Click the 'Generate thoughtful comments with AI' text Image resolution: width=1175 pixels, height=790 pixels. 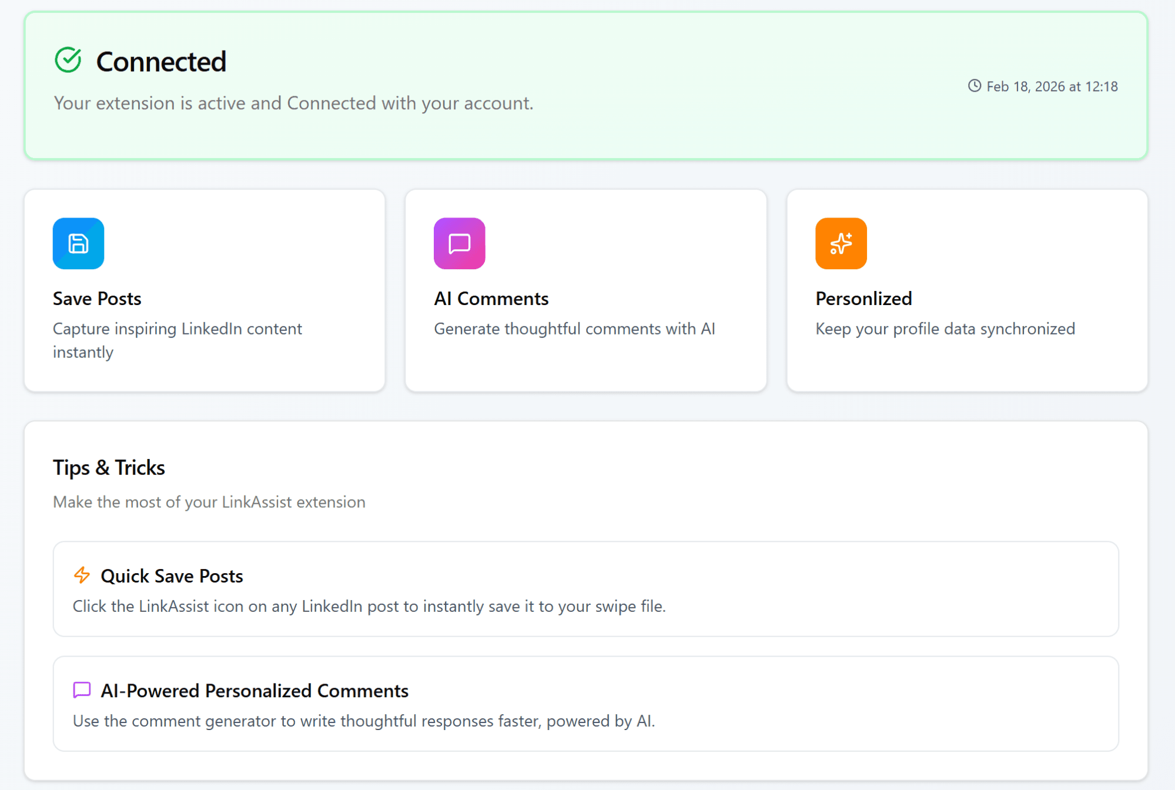(574, 329)
